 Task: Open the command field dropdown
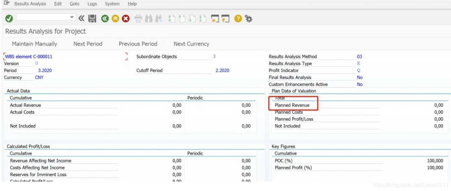point(72,17)
